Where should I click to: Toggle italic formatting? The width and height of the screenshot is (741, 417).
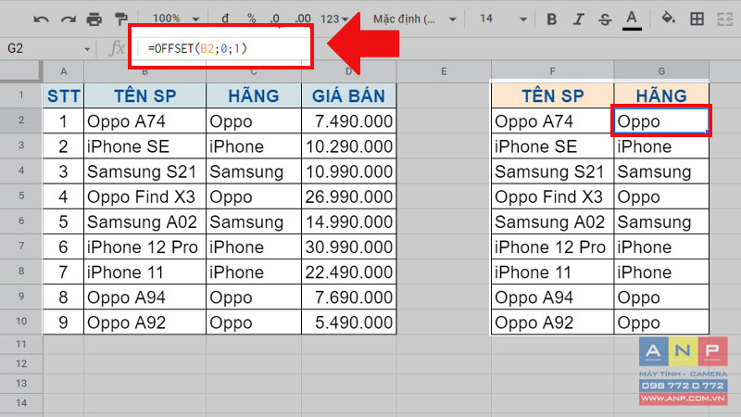[x=577, y=19]
